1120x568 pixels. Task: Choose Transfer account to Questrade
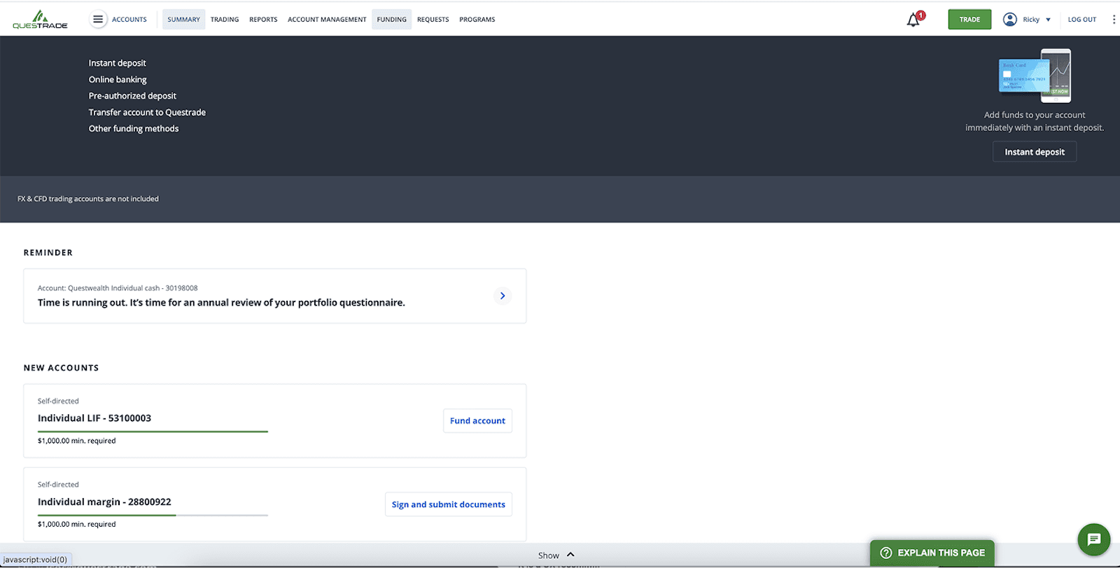pos(147,113)
